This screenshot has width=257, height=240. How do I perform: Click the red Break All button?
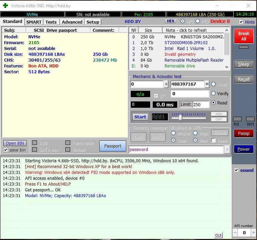pyautogui.click(x=244, y=36)
